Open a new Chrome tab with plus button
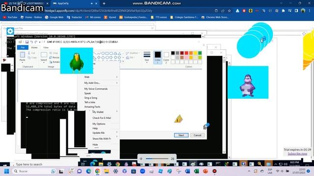This screenshot has height=176, width=314. coord(104,3)
